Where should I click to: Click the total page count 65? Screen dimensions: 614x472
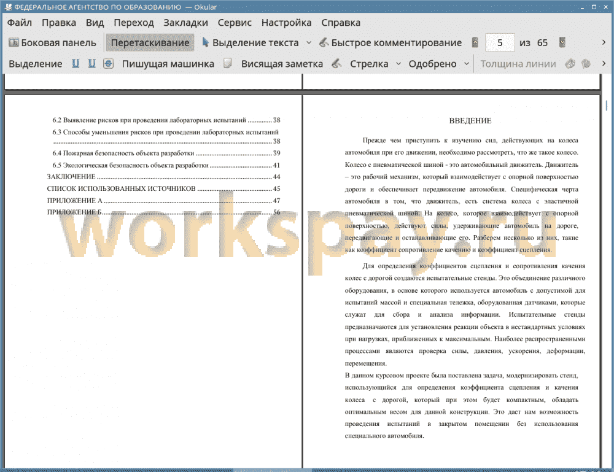click(542, 43)
